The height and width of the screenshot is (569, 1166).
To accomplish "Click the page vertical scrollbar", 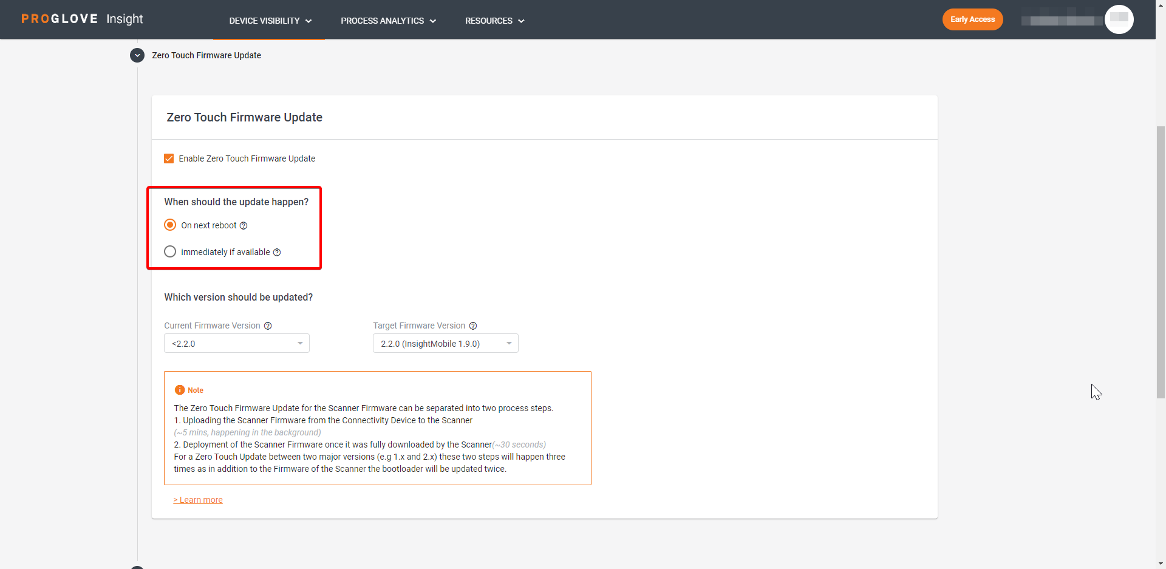I will tap(1161, 262).
